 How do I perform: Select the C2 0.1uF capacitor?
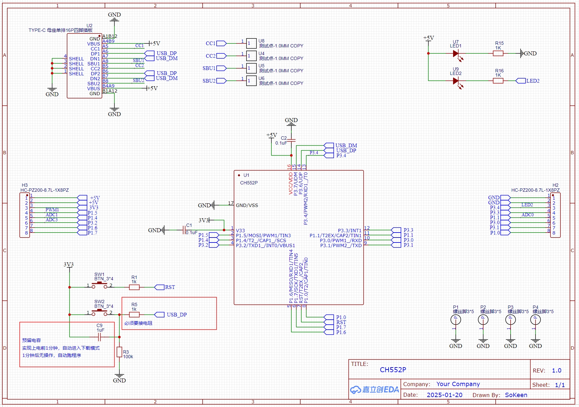(291, 141)
